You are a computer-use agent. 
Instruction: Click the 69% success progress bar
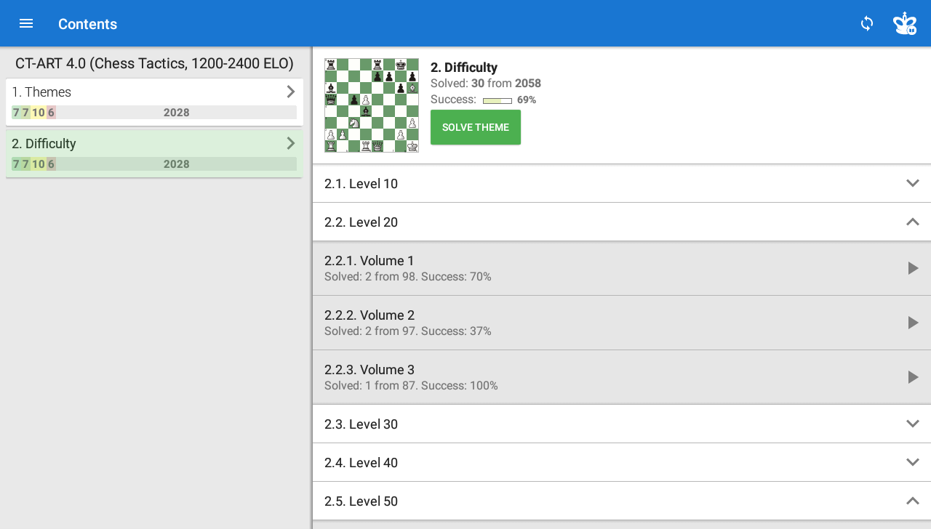coord(498,100)
